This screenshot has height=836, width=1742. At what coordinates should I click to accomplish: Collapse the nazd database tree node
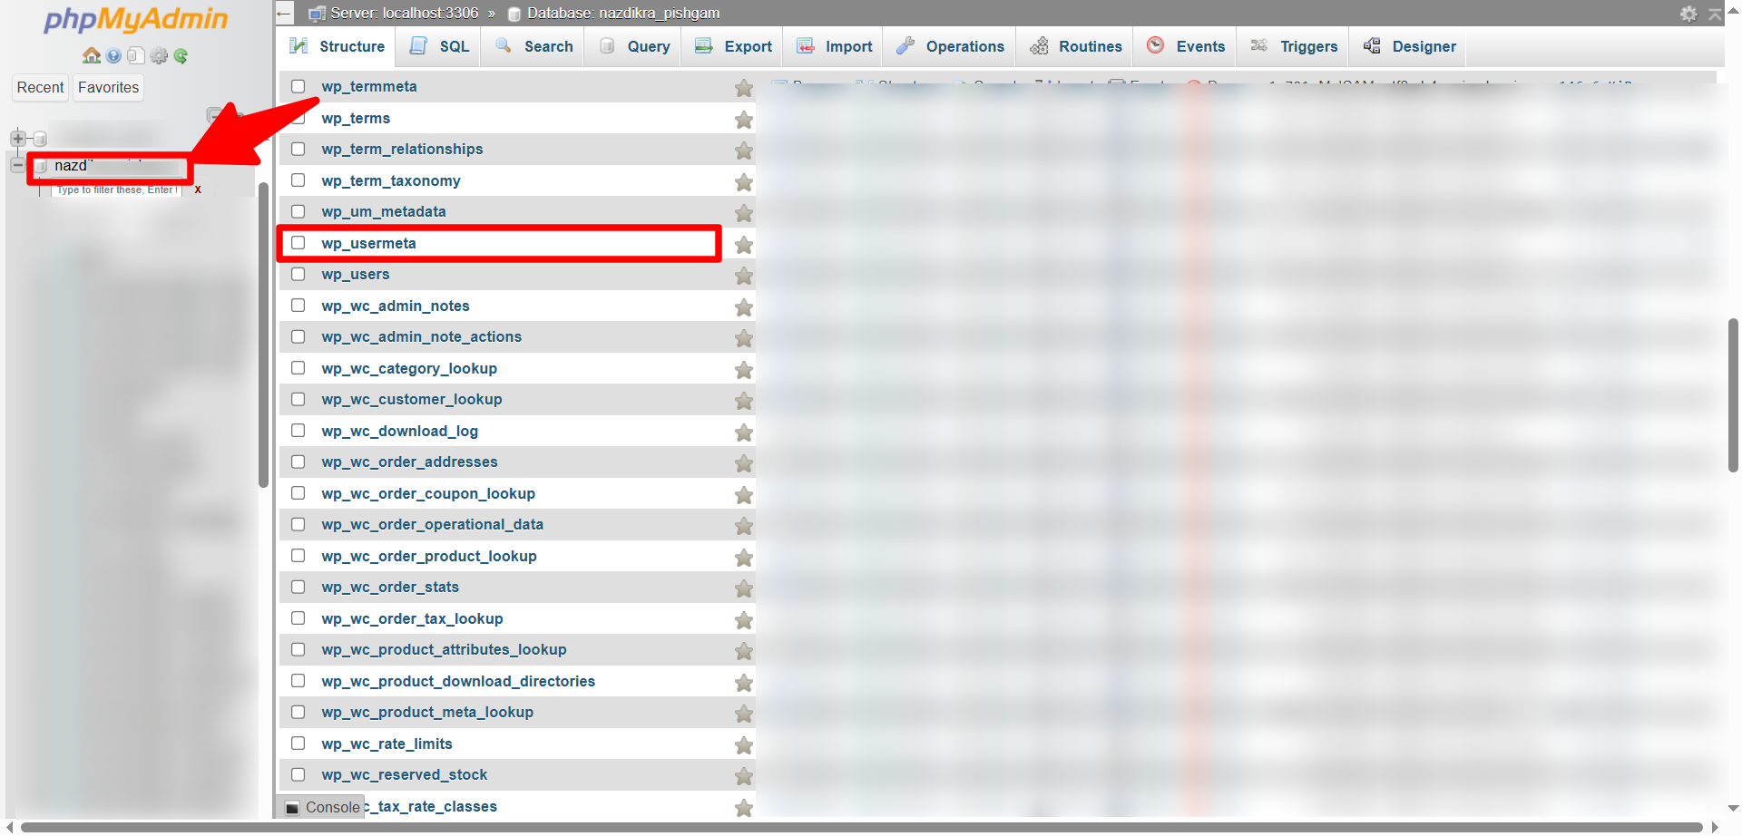(x=17, y=165)
